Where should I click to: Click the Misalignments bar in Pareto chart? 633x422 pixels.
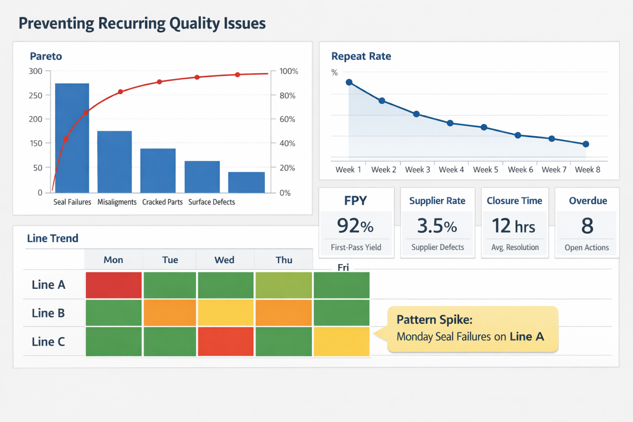[115, 162]
